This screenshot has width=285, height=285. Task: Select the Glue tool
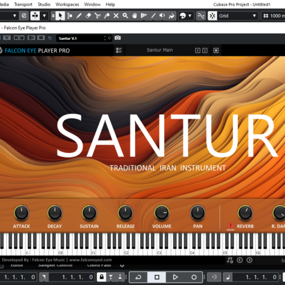(x=107, y=16)
